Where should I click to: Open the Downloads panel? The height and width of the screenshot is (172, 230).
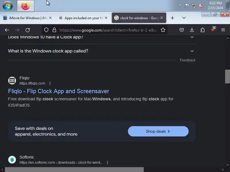click(192, 30)
